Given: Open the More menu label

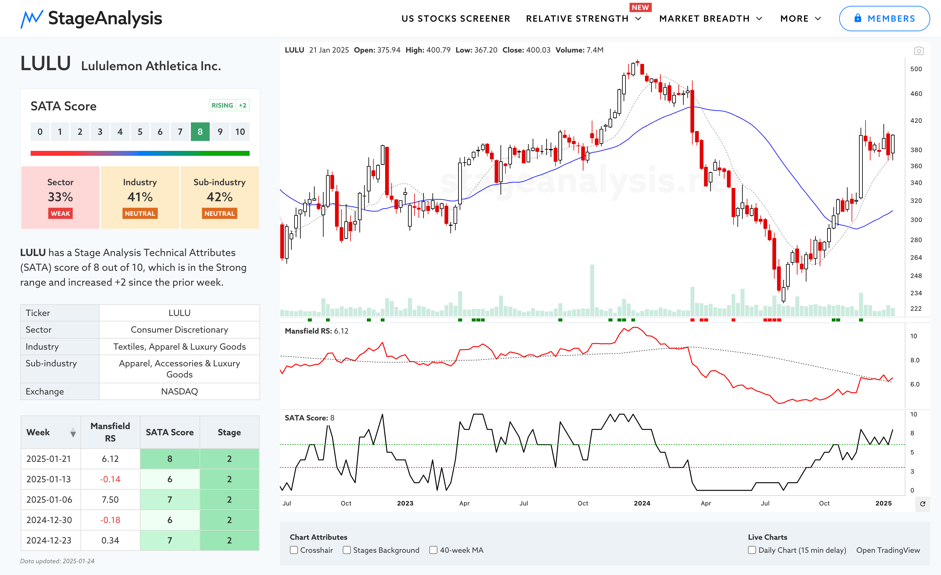Looking at the screenshot, I should coord(794,19).
